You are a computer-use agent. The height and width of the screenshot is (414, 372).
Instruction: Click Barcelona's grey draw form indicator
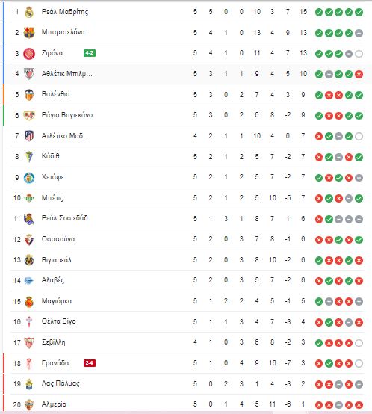(x=359, y=33)
